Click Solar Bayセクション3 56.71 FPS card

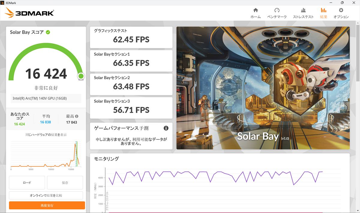coord(131,108)
